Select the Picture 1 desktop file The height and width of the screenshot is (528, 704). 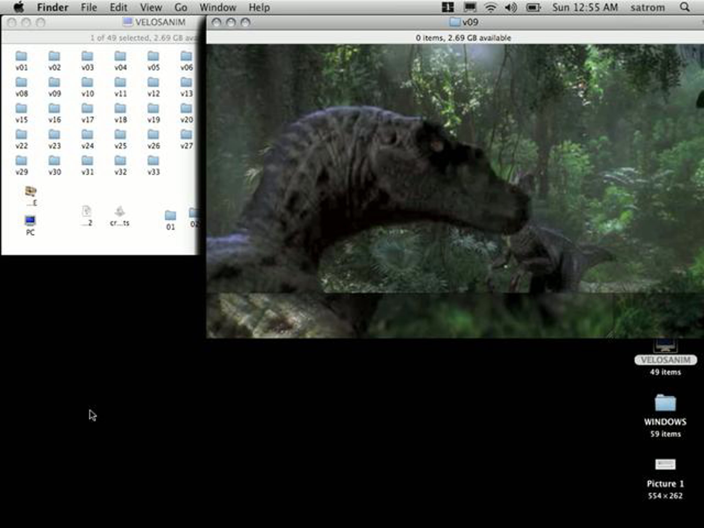pos(665,473)
